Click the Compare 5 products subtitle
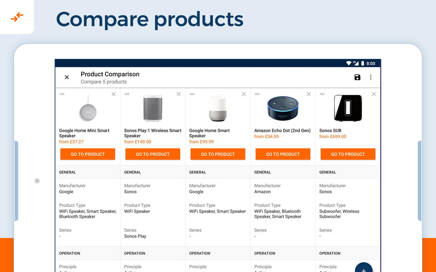Screen dimensions: 436x272 (104, 82)
